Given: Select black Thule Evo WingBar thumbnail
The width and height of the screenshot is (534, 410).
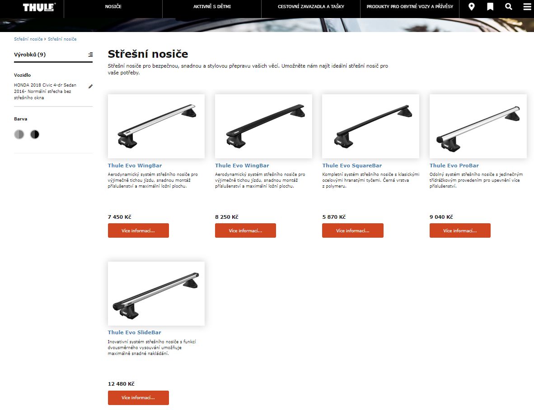Looking at the screenshot, I should 263,126.
